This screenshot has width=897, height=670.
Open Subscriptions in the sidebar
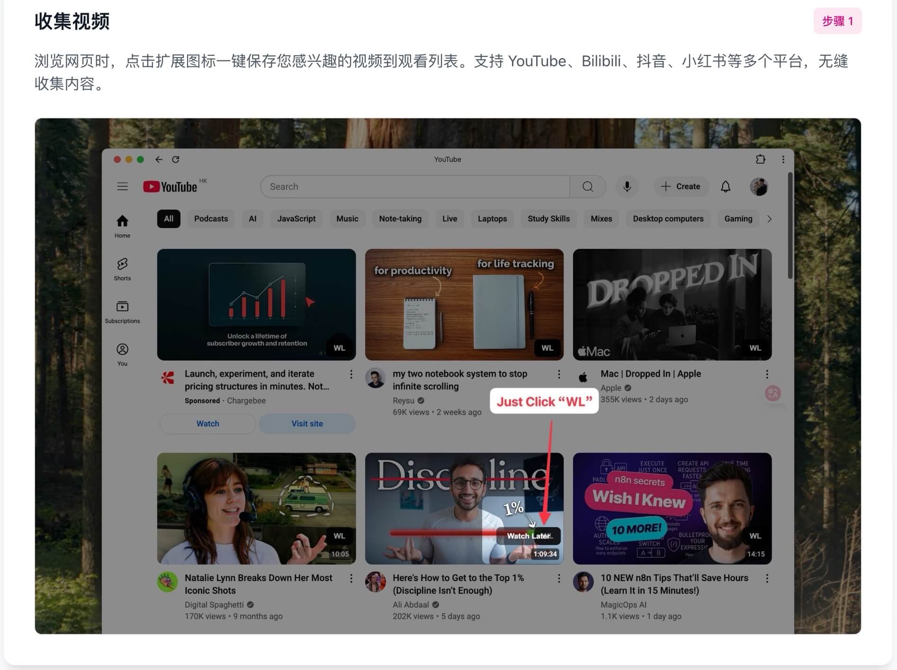tap(122, 311)
